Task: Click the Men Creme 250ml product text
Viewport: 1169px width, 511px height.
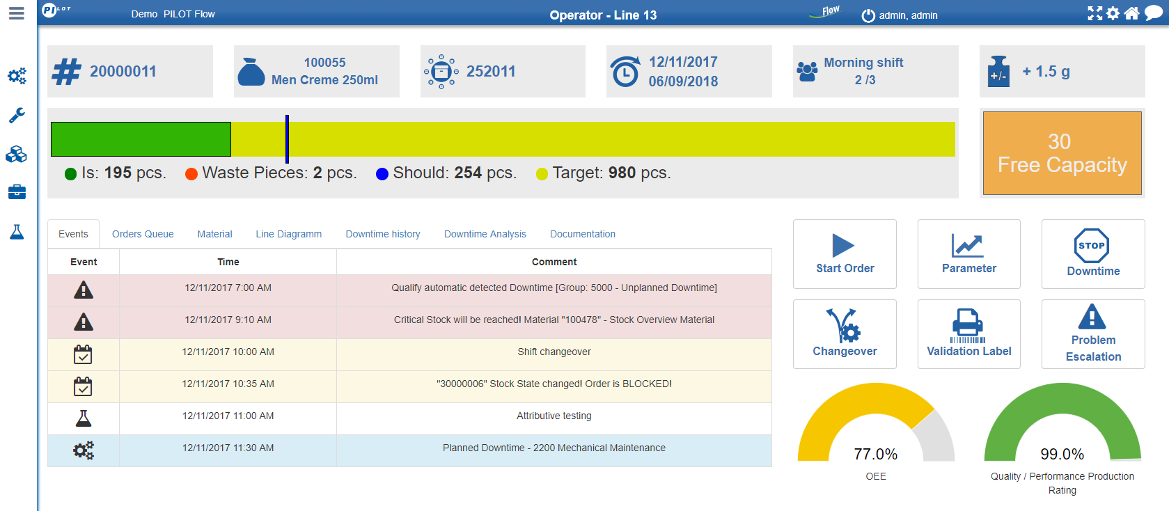Action: pyautogui.click(x=324, y=80)
